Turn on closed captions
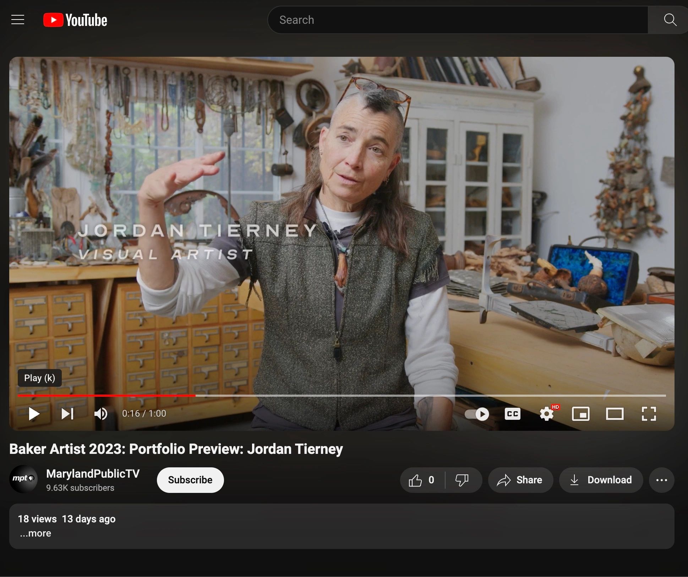Screen dimensions: 688x577 513,414
